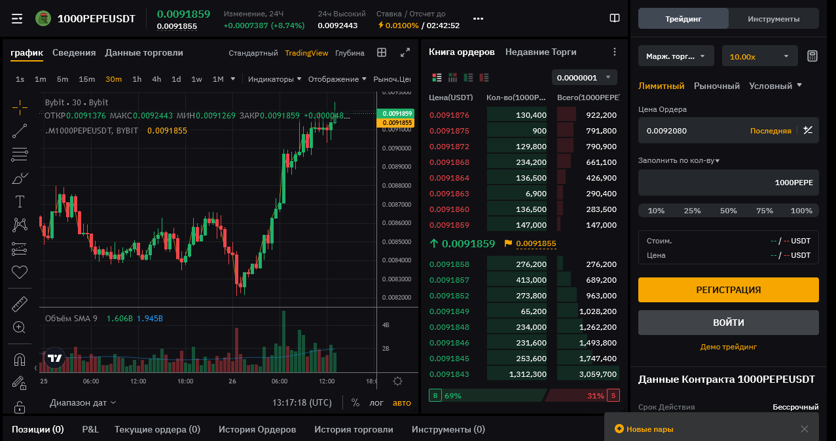The height and width of the screenshot is (441, 836).
Task: Select the ruler measure tool
Action: (20, 304)
